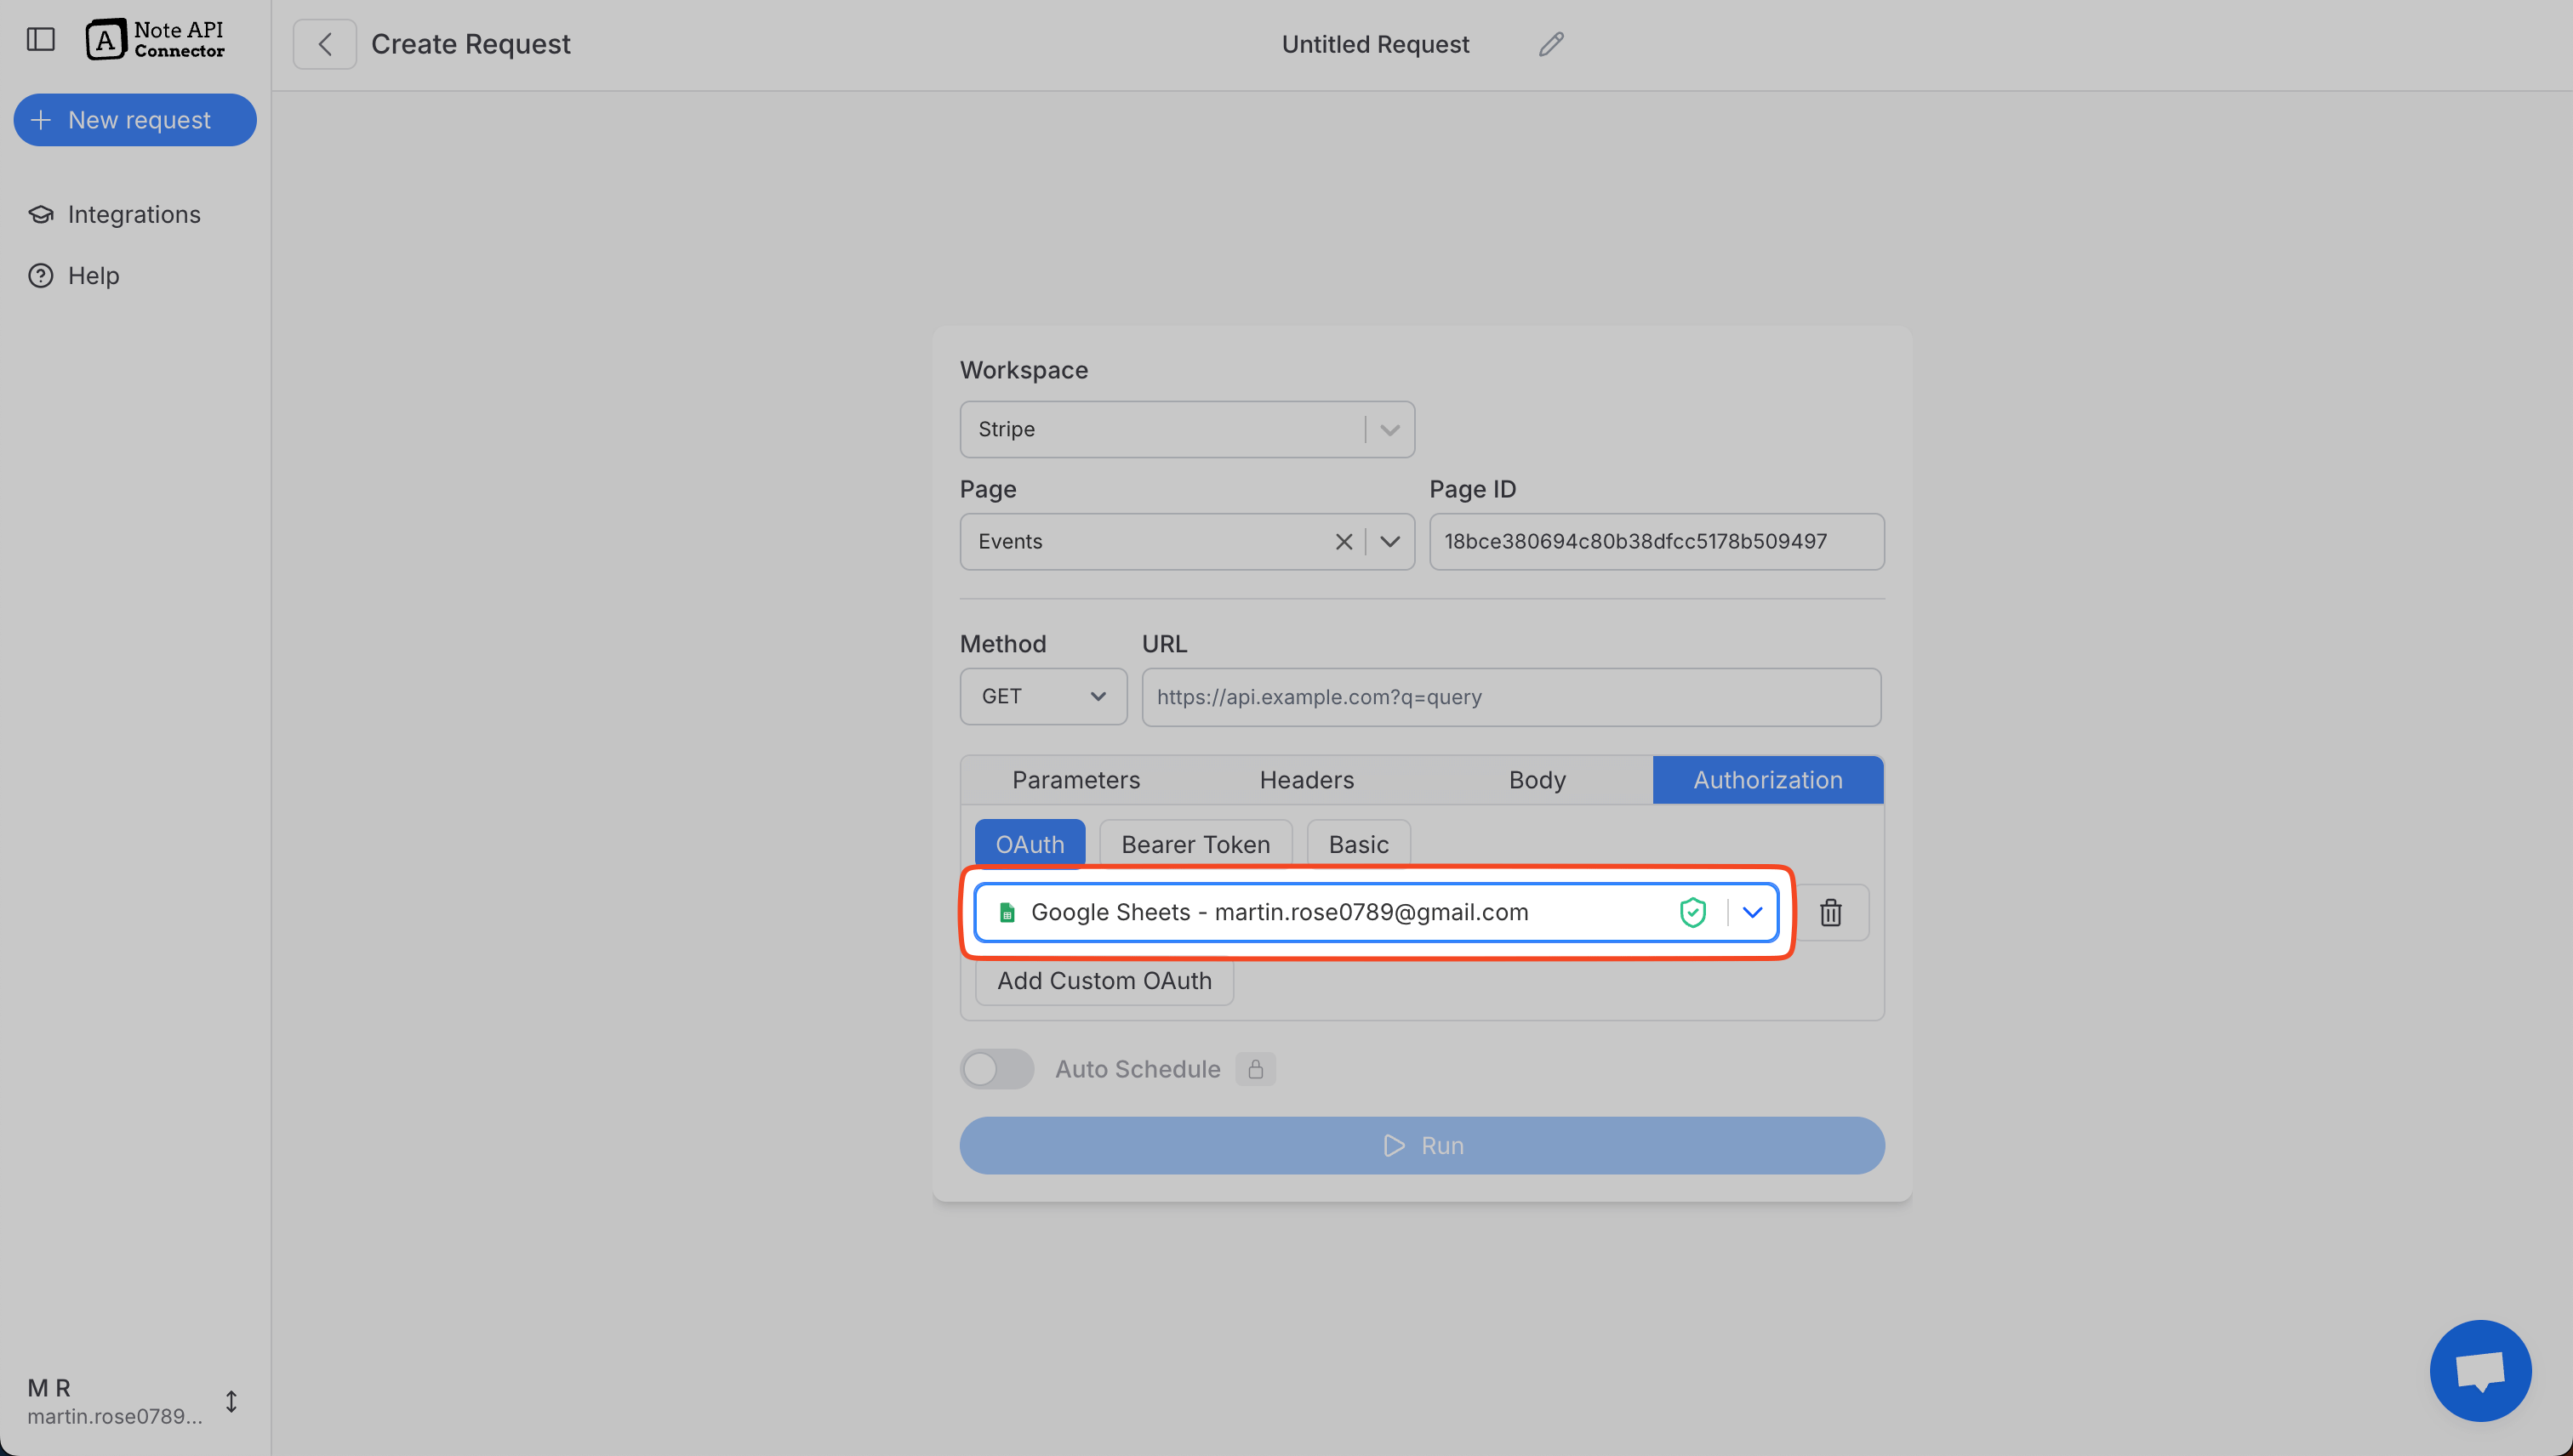Toggle the sidebar panel icon
The width and height of the screenshot is (2573, 1456).
click(x=39, y=40)
